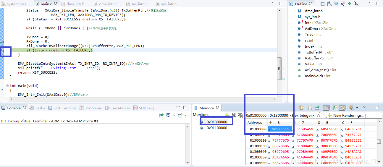
Task: Switch to the SDK Terminal tab
Action: click(x=62, y=108)
